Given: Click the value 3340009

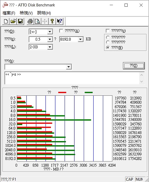Looking at the screenshot, I should pos(135,120).
